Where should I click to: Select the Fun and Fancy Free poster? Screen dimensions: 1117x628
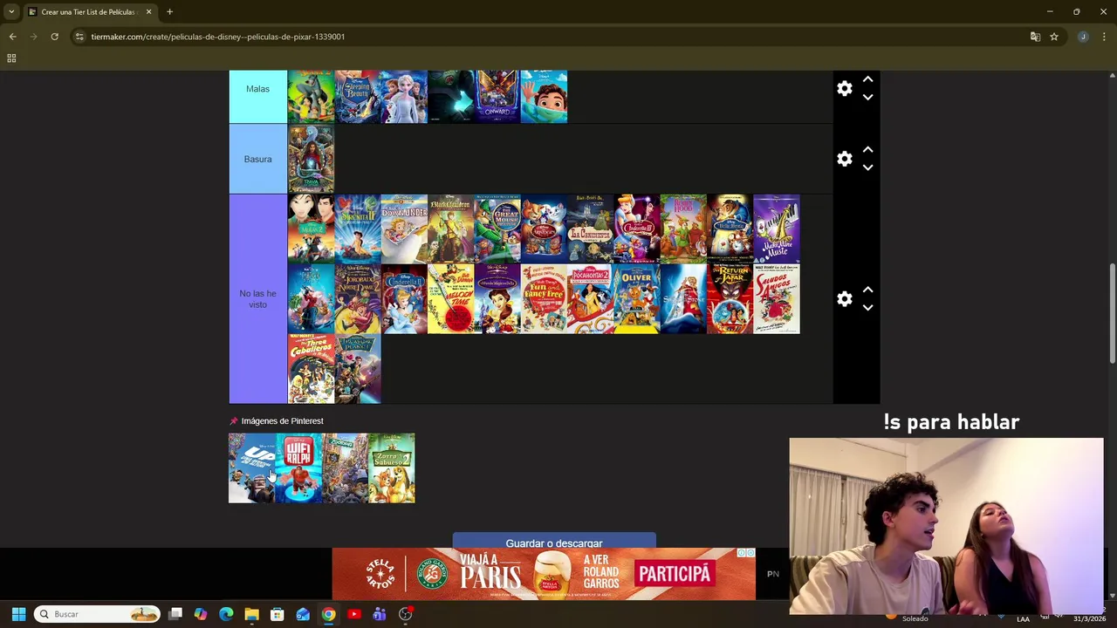click(544, 299)
